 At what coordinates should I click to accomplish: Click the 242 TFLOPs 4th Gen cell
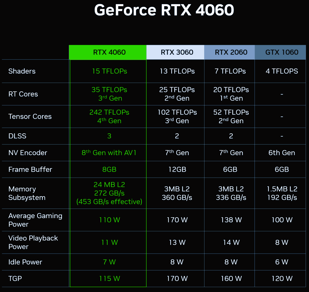109,117
